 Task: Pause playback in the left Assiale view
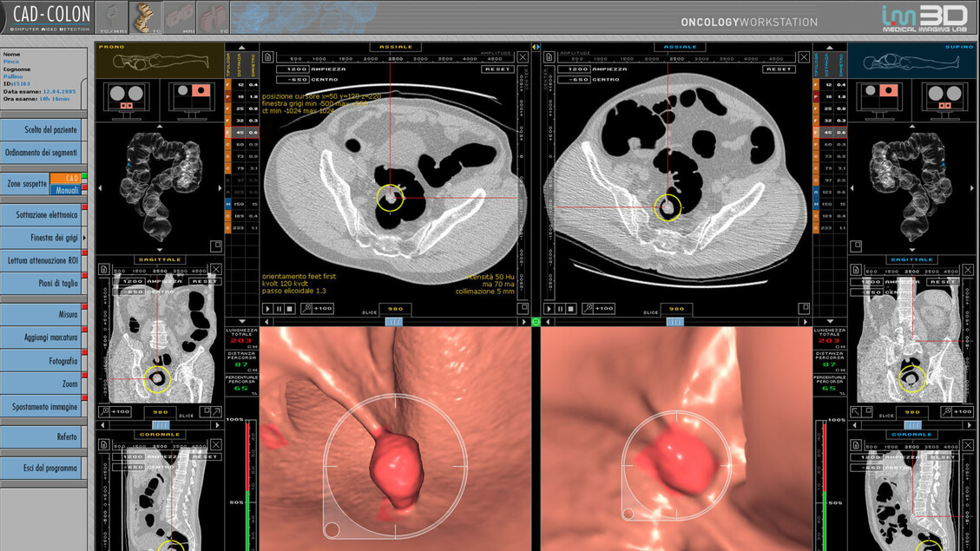tap(279, 309)
